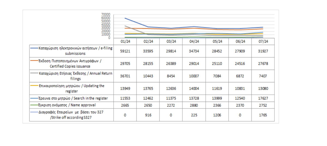
Task: Click the 50000 y-axis label
Action: pyautogui.click(x=105, y=21)
